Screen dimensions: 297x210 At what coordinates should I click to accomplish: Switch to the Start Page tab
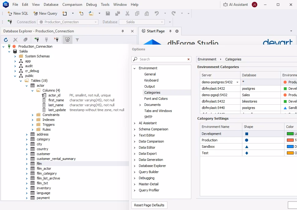pos(156,31)
